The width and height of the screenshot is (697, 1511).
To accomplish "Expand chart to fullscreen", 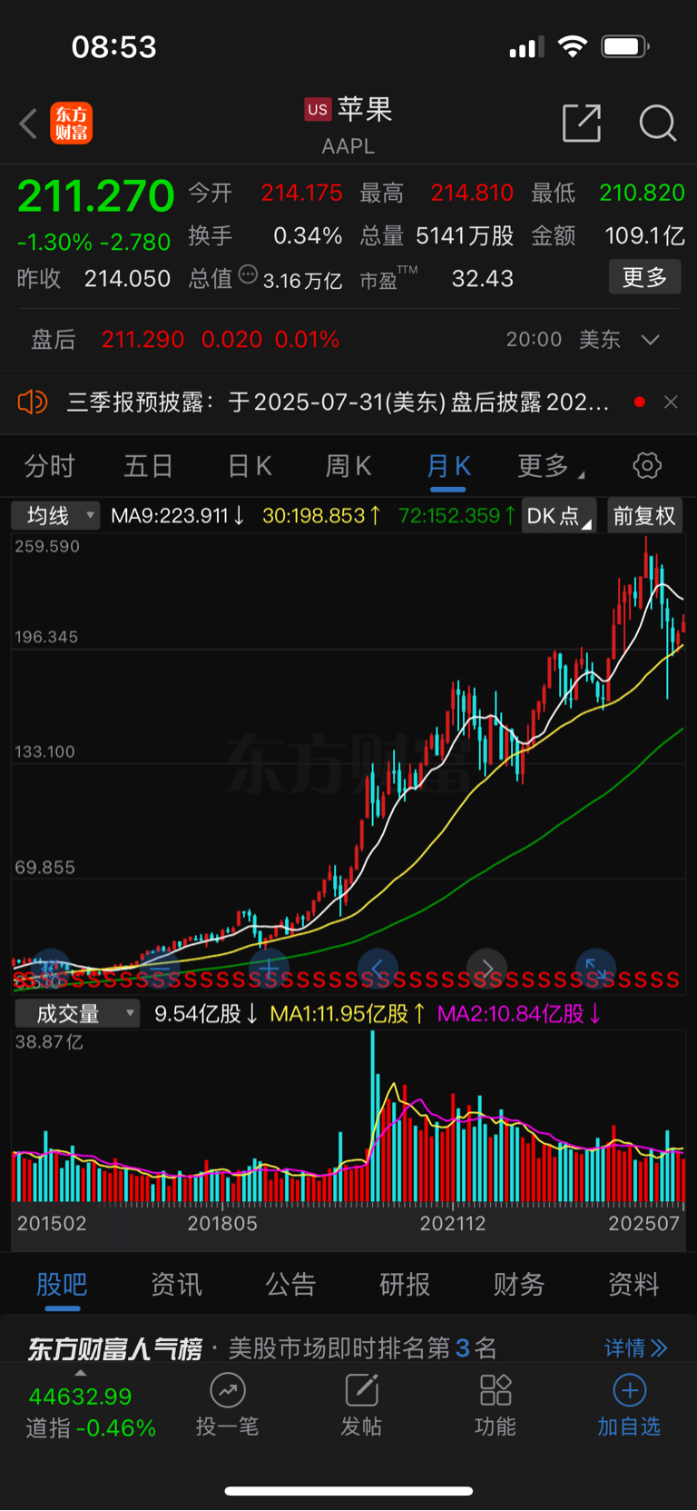I will point(596,969).
